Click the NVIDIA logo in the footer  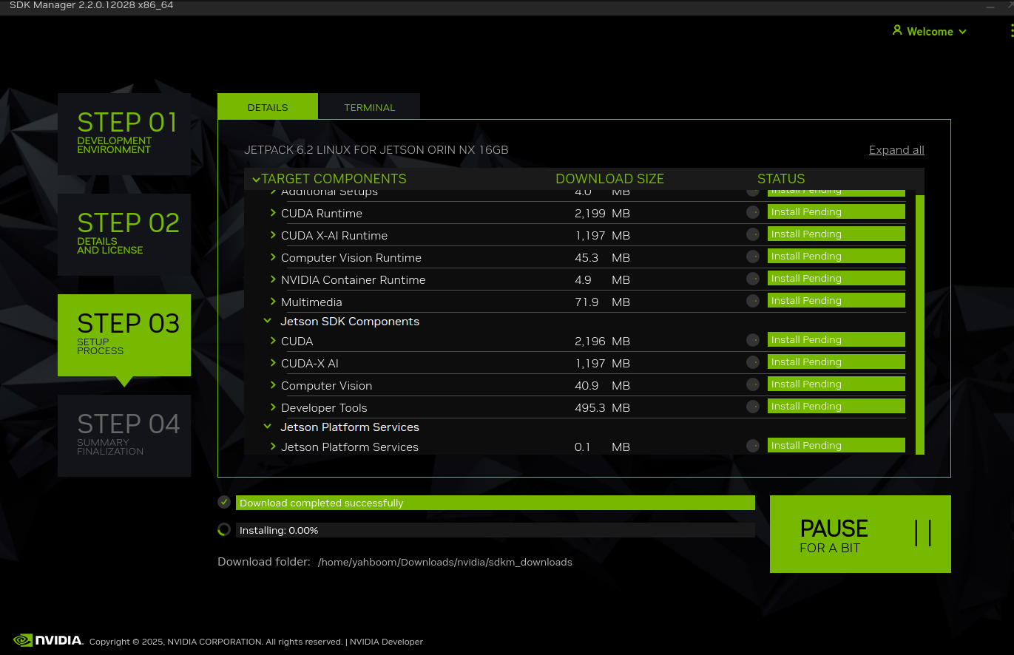[48, 640]
